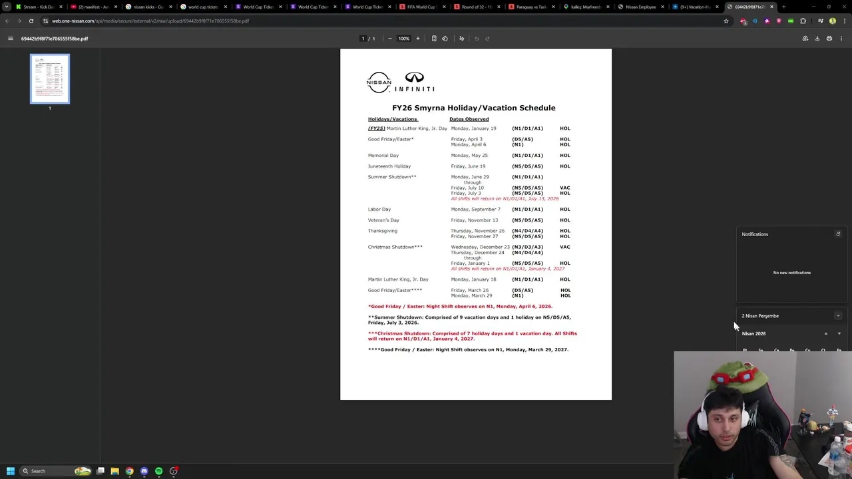
Task: Open the PDF annotation draw tool
Action: [x=461, y=39]
